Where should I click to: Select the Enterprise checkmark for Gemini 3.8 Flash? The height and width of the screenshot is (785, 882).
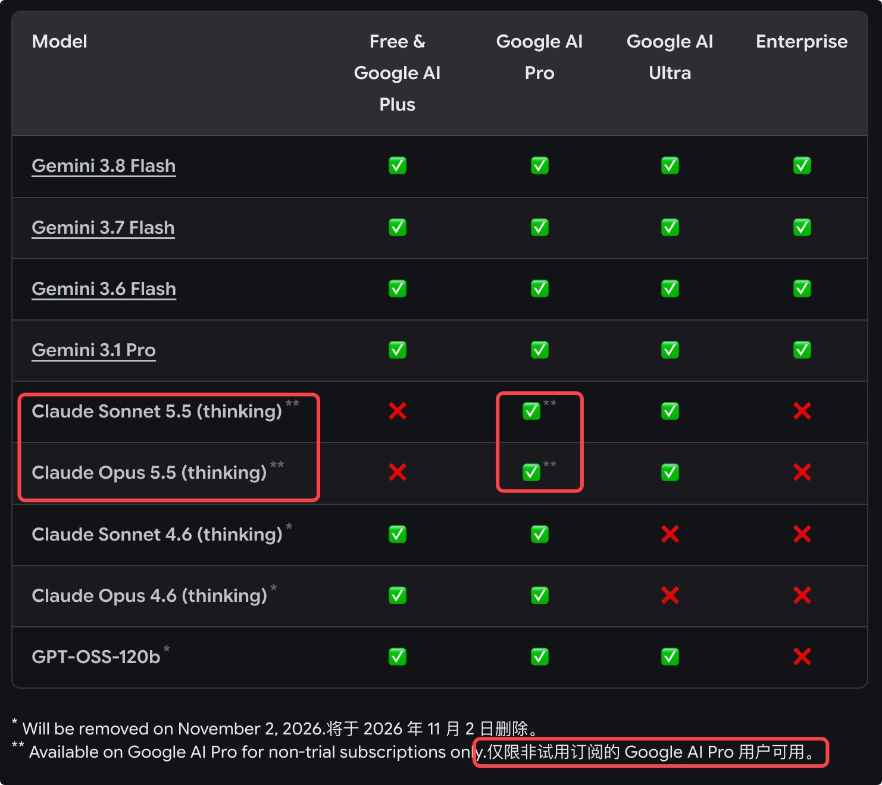tap(802, 165)
